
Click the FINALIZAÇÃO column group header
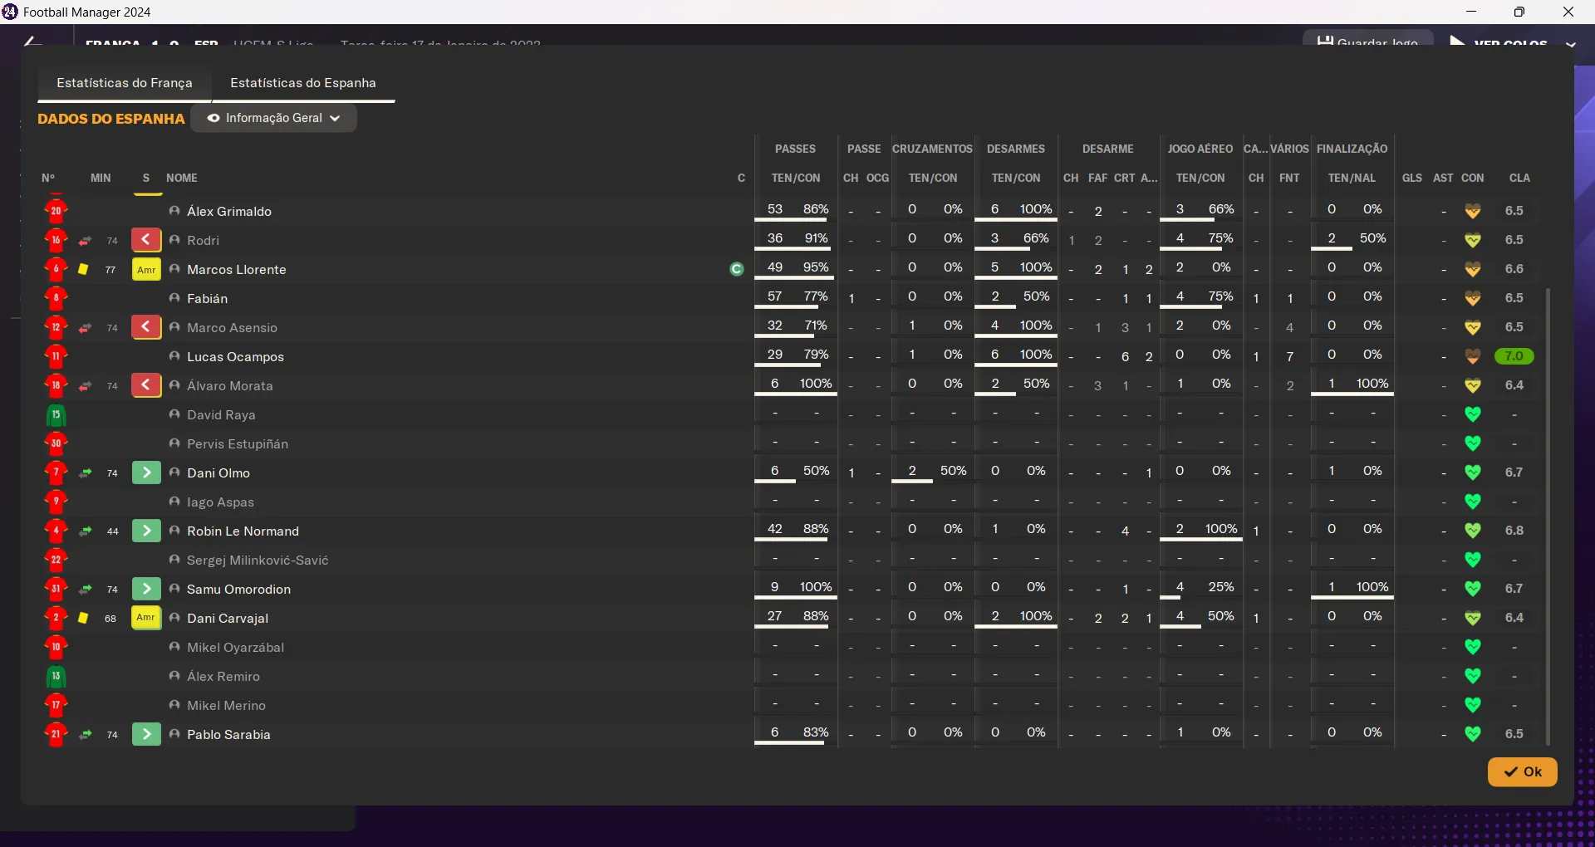point(1352,149)
